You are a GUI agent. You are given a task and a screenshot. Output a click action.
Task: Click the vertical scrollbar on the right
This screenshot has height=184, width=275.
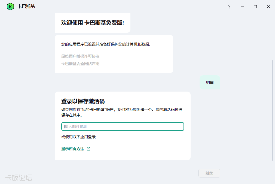272,109
